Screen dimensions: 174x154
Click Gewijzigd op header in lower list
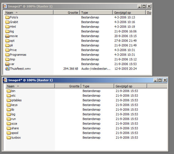pos(131,86)
